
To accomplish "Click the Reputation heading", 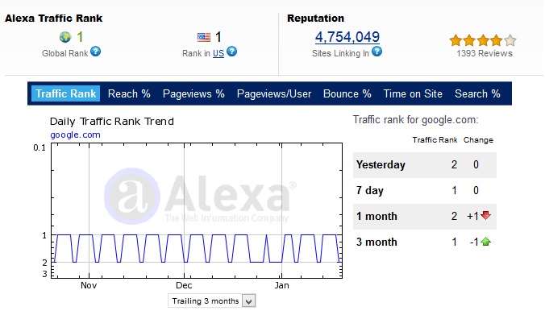I will click(315, 19).
